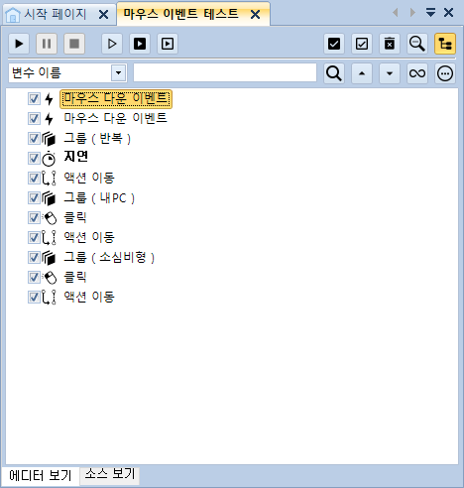This screenshot has width=464, height=488.
Task: Select 액션 이동 item below 지연
Action: point(89,178)
